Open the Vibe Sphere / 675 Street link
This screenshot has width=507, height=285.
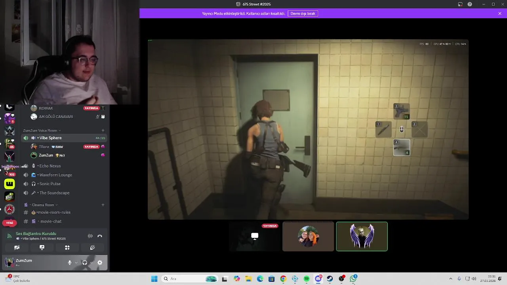(41, 239)
